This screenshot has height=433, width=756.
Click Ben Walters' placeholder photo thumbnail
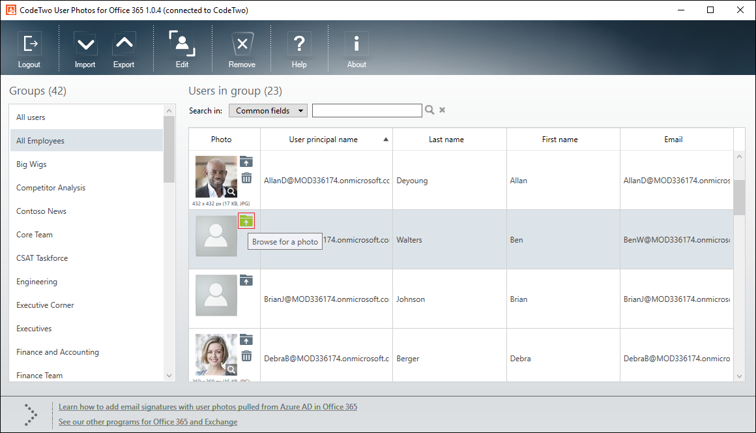point(216,236)
